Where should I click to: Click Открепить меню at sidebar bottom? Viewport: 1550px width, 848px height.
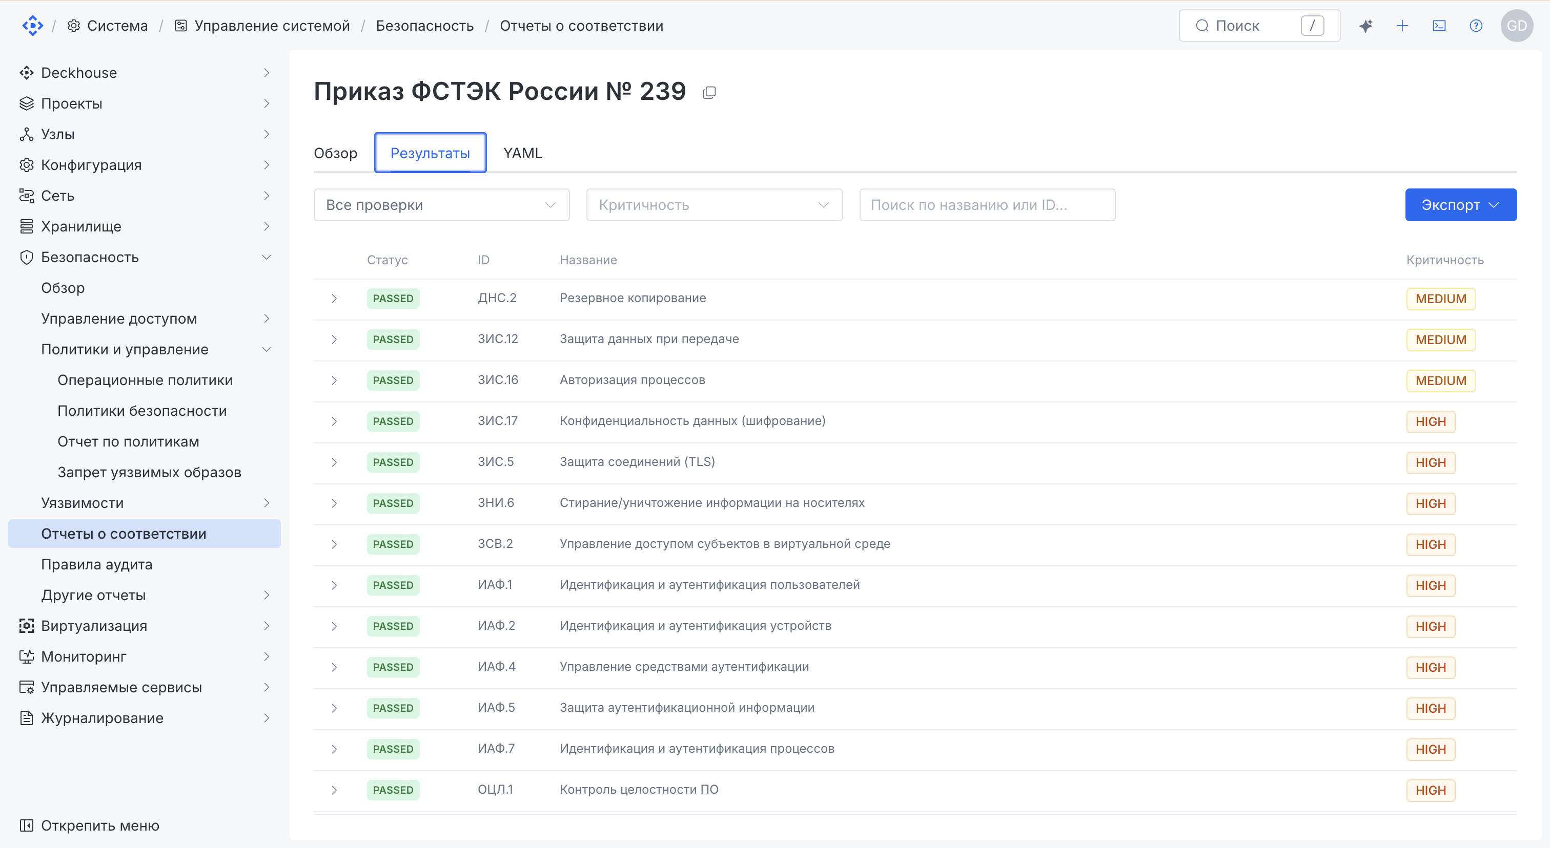tap(100, 825)
